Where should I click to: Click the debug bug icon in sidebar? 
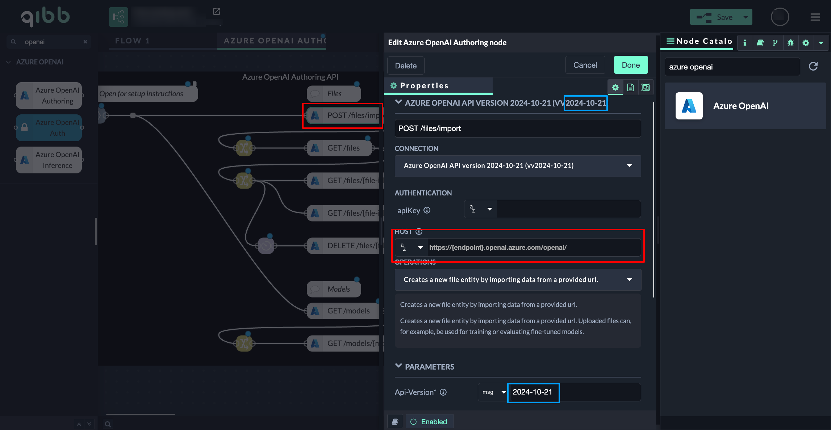pyautogui.click(x=790, y=43)
